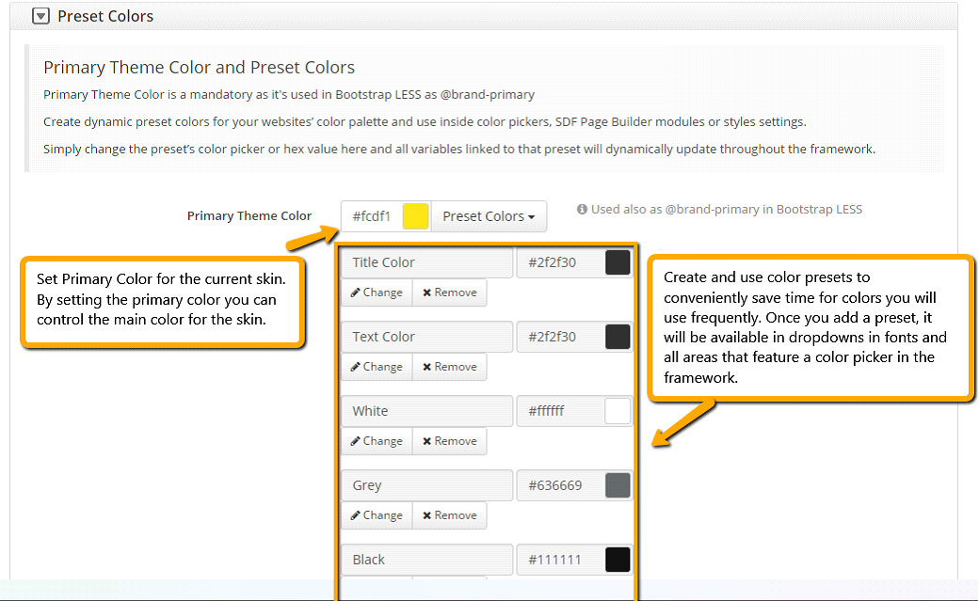This screenshot has height=601, width=979.
Task: Click the info icon beside brand-primary note
Action: tap(582, 210)
